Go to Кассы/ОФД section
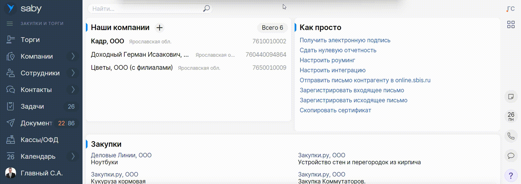The width and height of the screenshot is (521, 184). (x=39, y=140)
